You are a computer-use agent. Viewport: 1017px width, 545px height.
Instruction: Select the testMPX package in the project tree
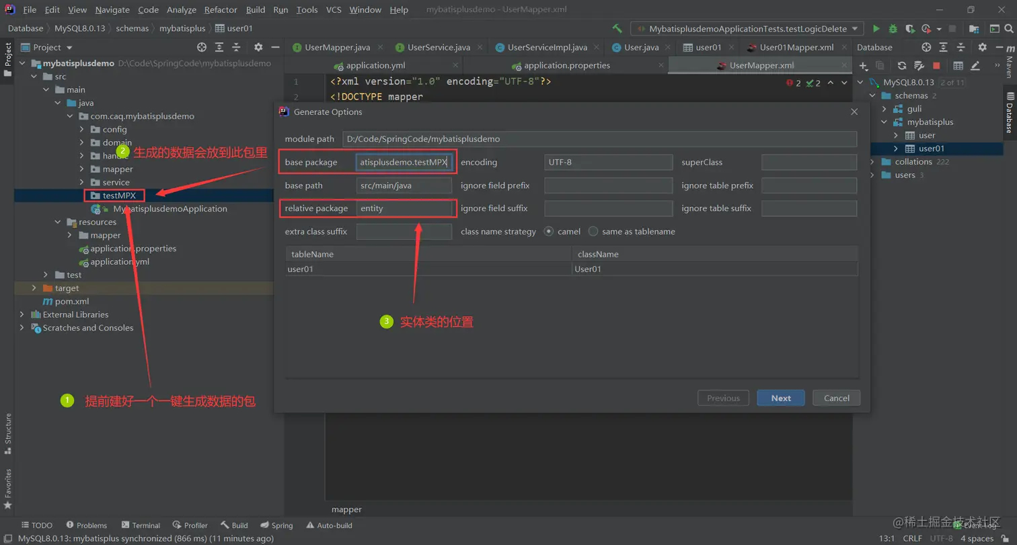coord(119,196)
